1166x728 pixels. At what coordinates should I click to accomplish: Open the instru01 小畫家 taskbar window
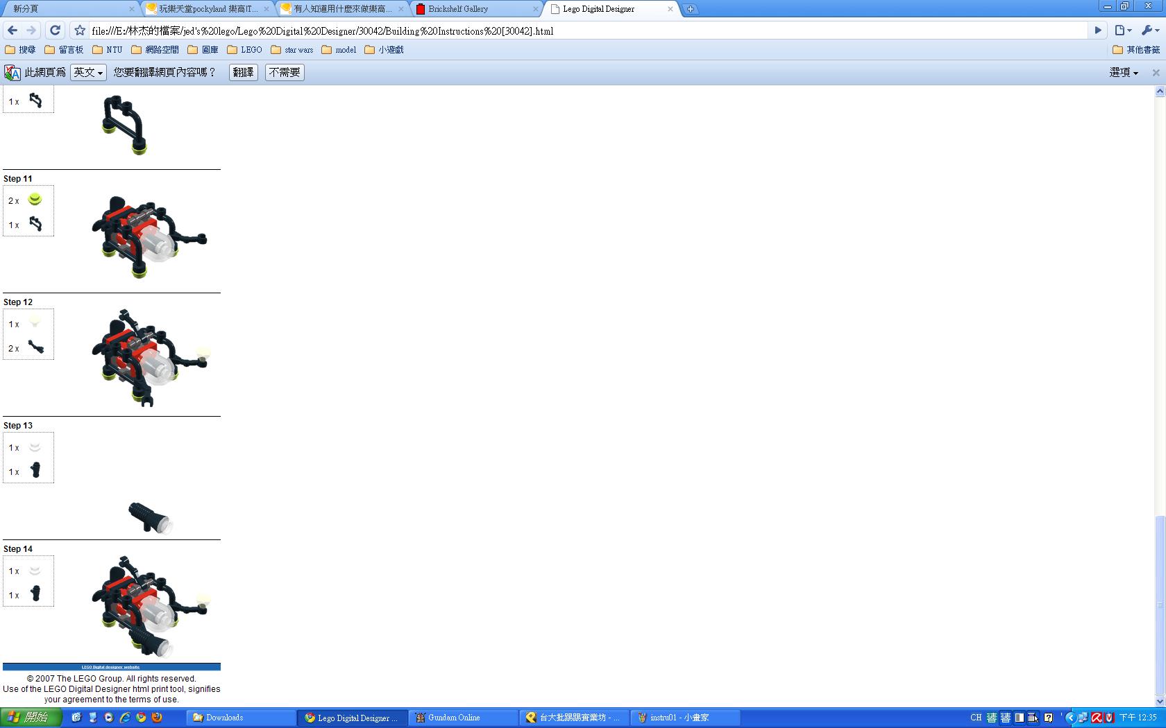click(x=686, y=718)
